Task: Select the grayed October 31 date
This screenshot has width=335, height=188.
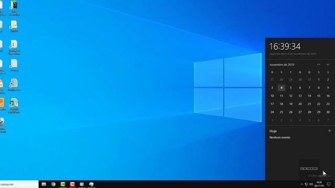Action: [x=309, y=80]
